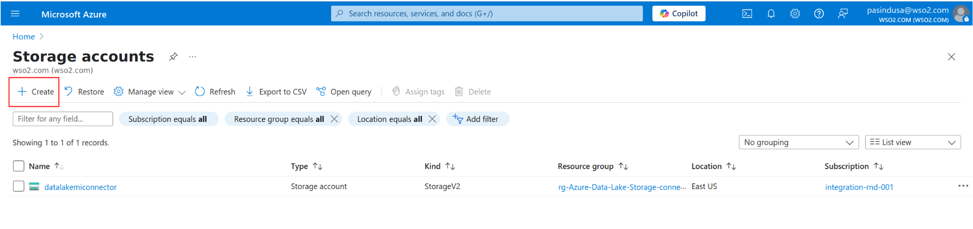
Task: Pin Storage accounts page to dashboard
Action: [173, 57]
